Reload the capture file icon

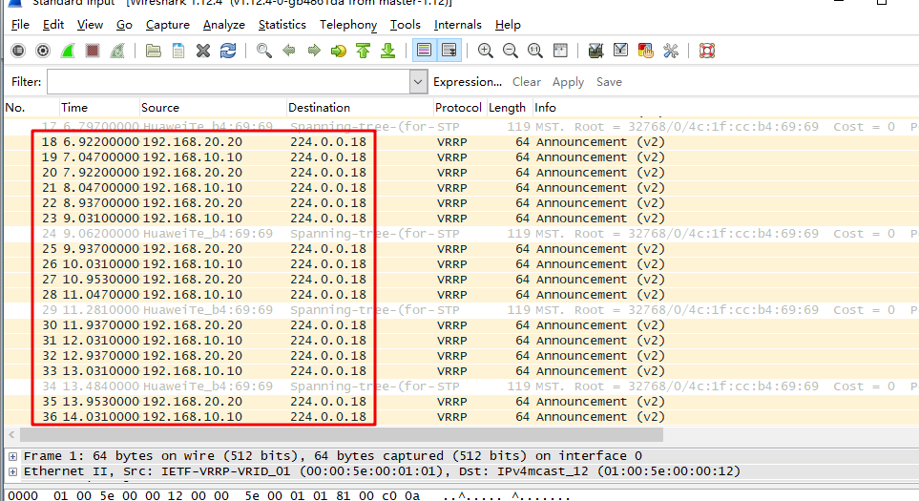pyautogui.click(x=228, y=51)
